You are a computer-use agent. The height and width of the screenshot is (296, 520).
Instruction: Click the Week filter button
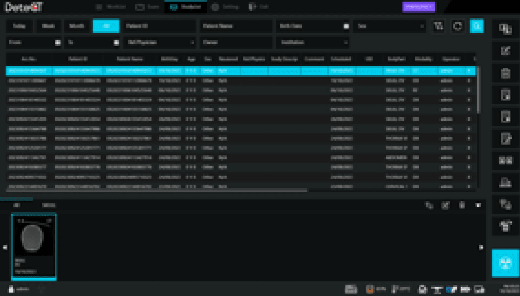pyautogui.click(x=49, y=26)
